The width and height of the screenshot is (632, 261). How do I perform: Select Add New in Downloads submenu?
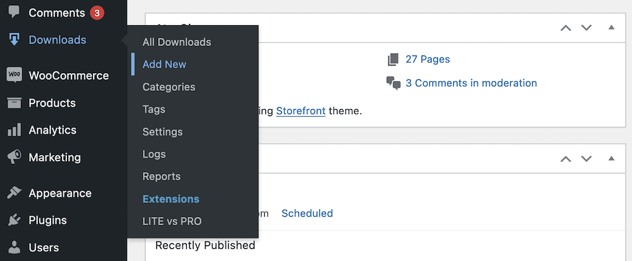point(164,64)
